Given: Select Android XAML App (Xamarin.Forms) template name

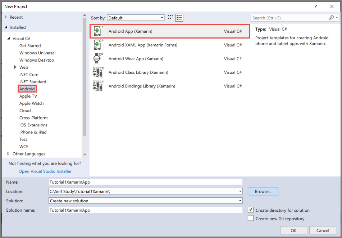Looking at the screenshot, I should 143,45.
